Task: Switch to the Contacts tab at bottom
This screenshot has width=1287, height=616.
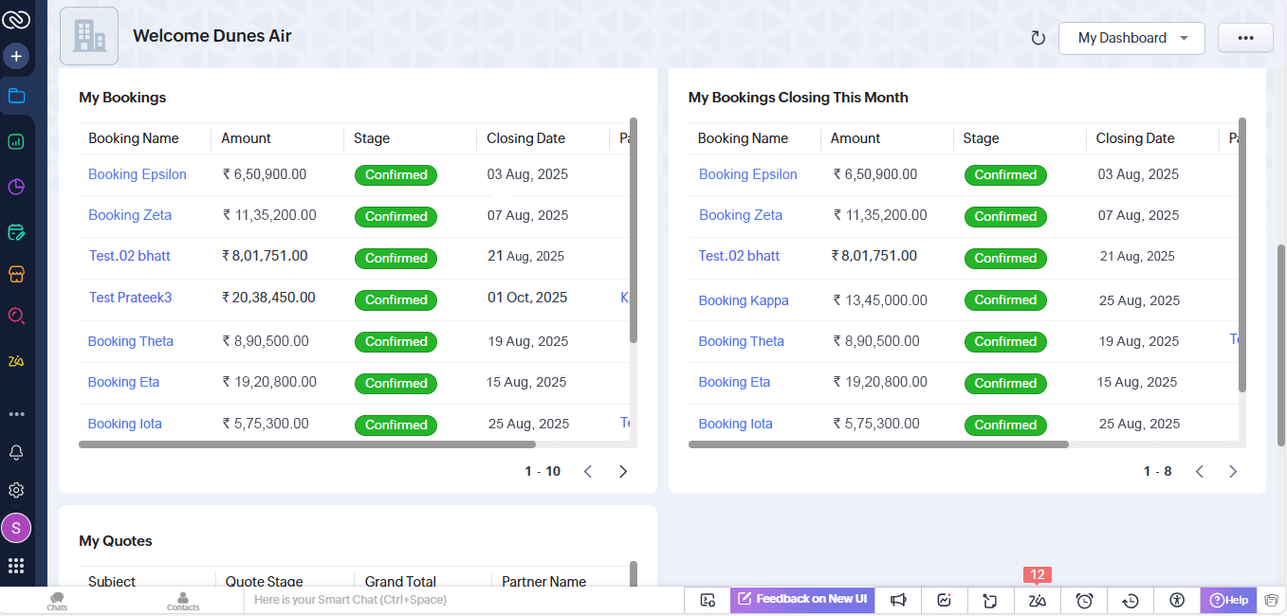Action: 183,601
